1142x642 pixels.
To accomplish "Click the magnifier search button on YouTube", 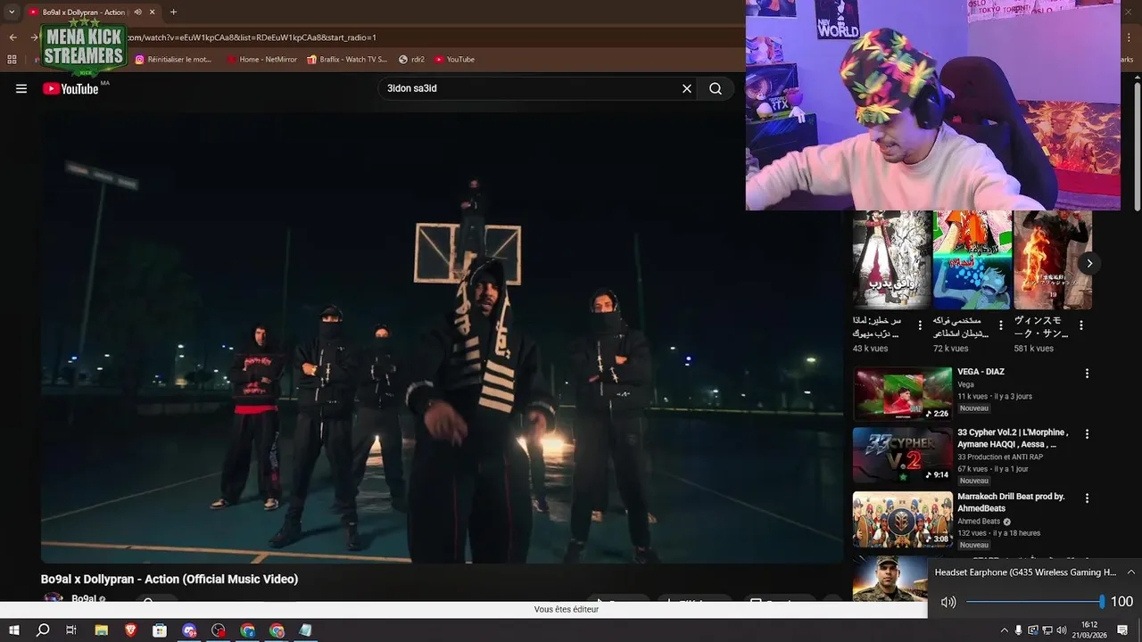I will coord(716,88).
